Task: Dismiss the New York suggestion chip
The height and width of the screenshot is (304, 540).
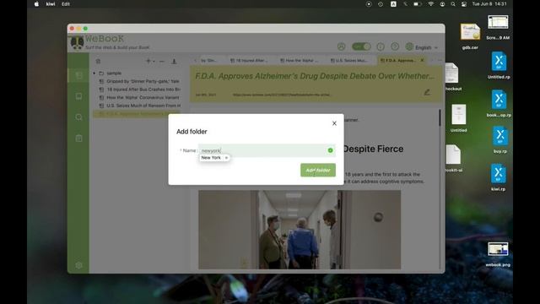Action: (x=226, y=158)
